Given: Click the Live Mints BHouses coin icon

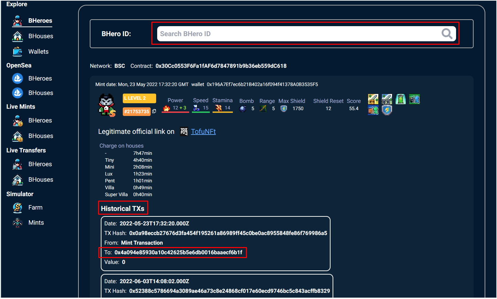Looking at the screenshot, I should (18, 136).
